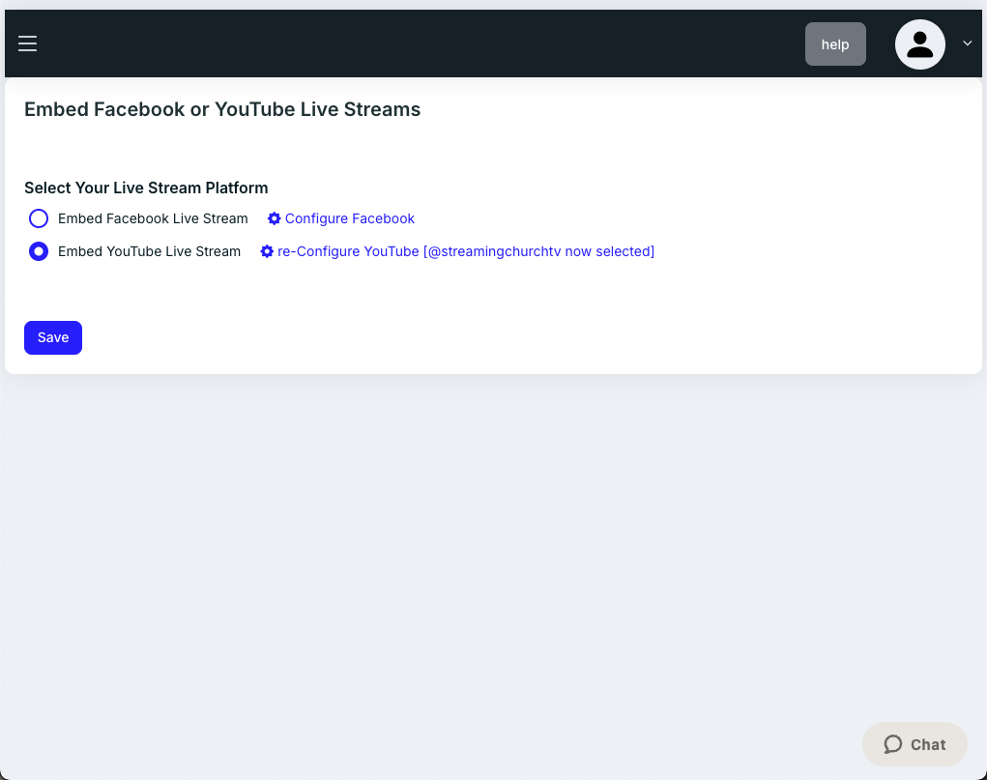
Task: Select the Embed Facebook Live Stream radio button
Action: coord(39,218)
